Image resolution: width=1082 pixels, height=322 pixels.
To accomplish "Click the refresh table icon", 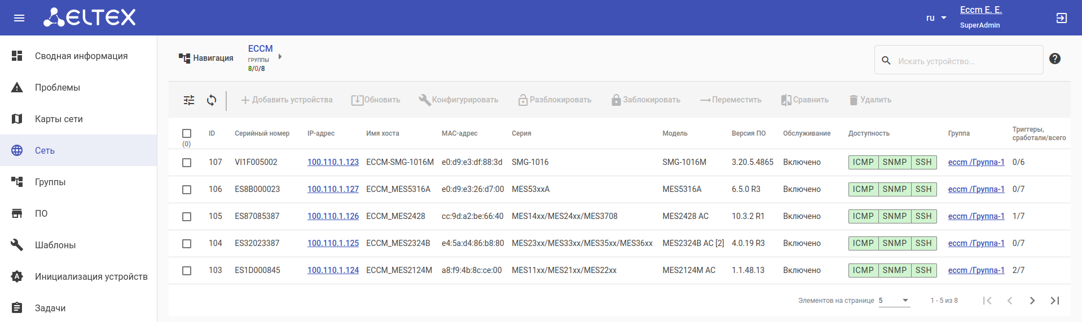I will 212,100.
